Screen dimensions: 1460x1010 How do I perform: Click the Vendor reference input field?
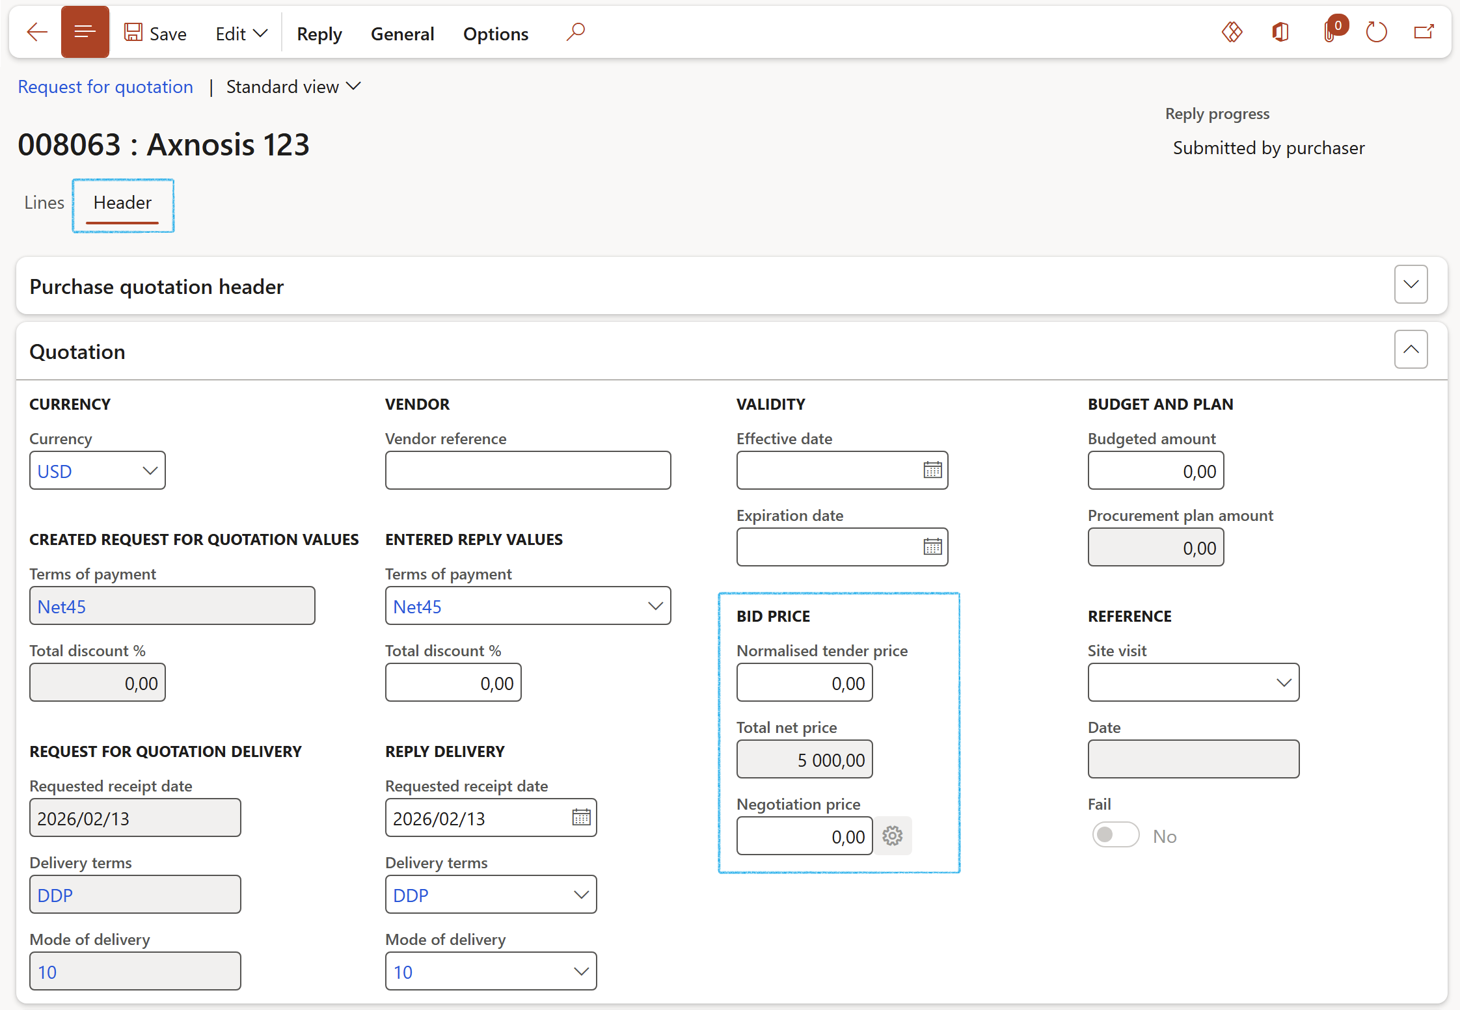(527, 471)
